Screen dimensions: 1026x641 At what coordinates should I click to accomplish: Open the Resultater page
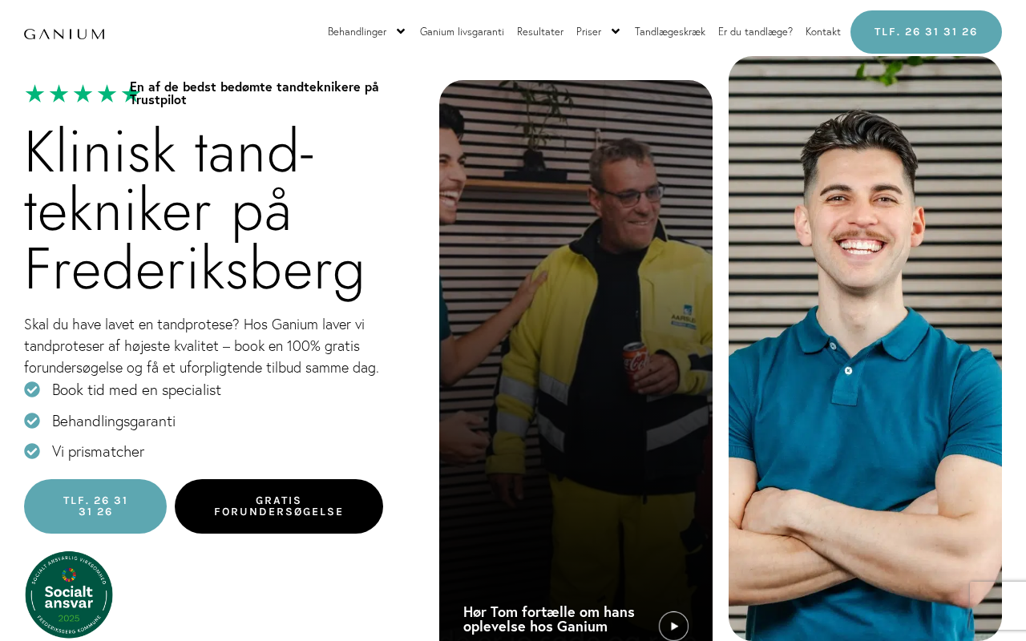(x=540, y=31)
